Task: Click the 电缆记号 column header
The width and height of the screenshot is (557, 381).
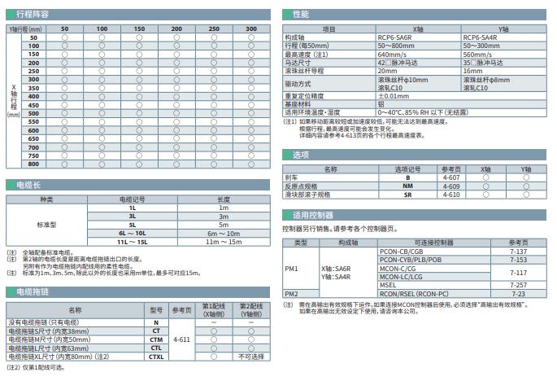Action: click(x=133, y=199)
